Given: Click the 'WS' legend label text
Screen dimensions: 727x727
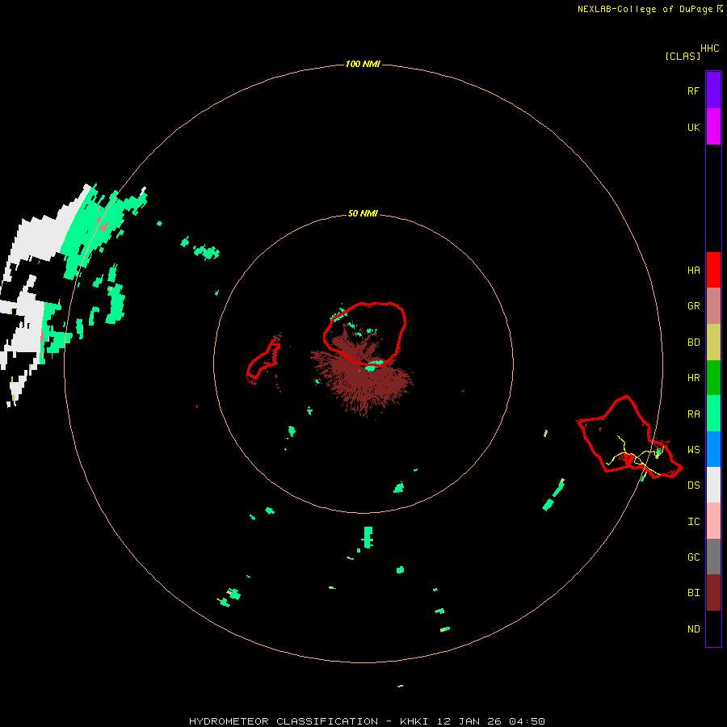Looking at the screenshot, I should [693, 450].
